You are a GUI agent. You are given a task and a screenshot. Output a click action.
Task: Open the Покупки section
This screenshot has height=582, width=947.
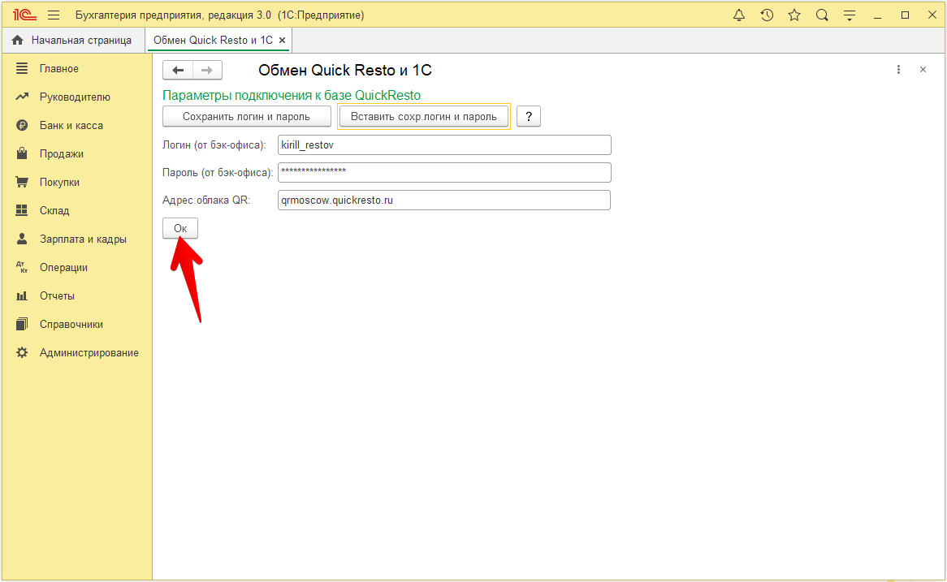tap(59, 183)
